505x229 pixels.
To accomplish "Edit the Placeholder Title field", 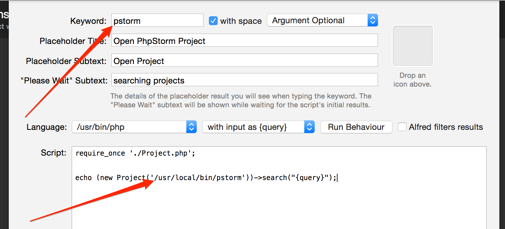I will pyautogui.click(x=245, y=40).
